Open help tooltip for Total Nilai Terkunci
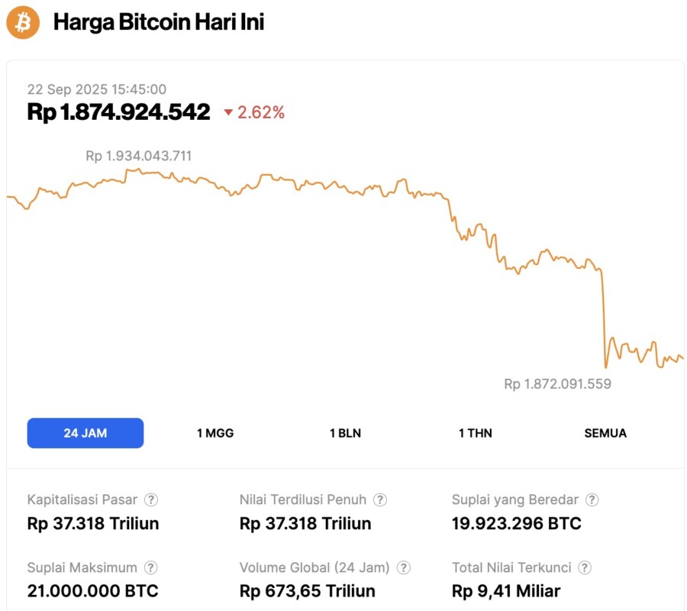The height and width of the screenshot is (611, 687). click(585, 567)
